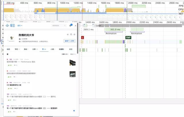184x117 pixels.
Task: Click the CPU overview label
Action: [x=181, y=9]
